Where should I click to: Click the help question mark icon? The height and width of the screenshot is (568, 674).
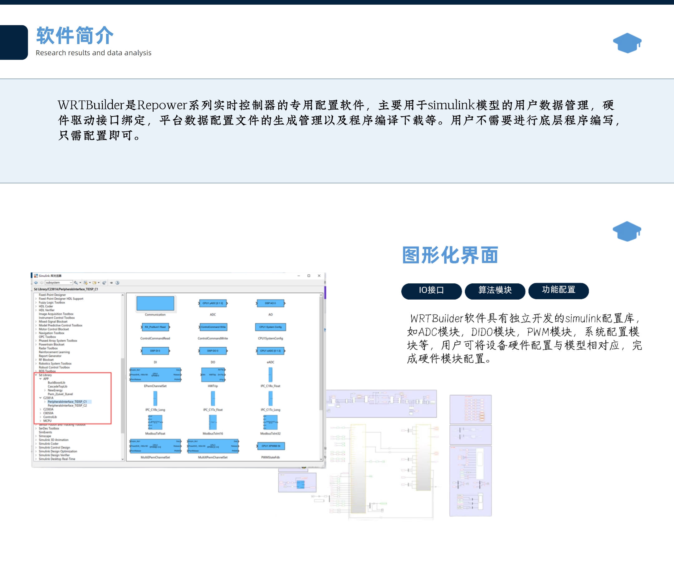pyautogui.click(x=118, y=283)
